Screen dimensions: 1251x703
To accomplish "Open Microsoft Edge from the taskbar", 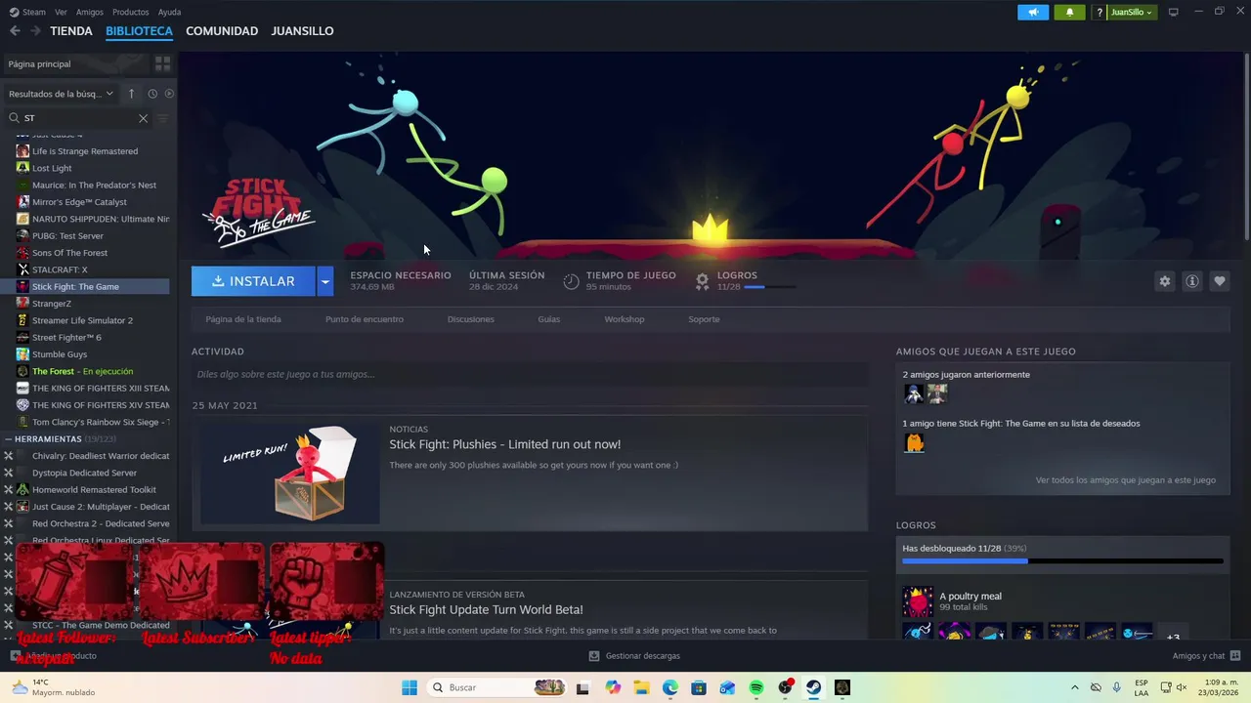I will pos(670,687).
